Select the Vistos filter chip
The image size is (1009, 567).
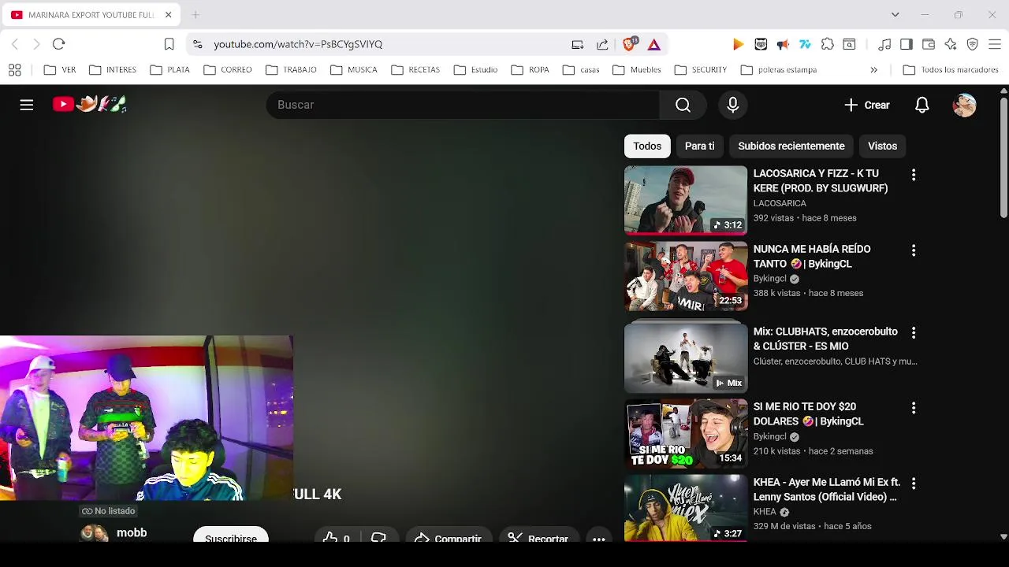882,146
